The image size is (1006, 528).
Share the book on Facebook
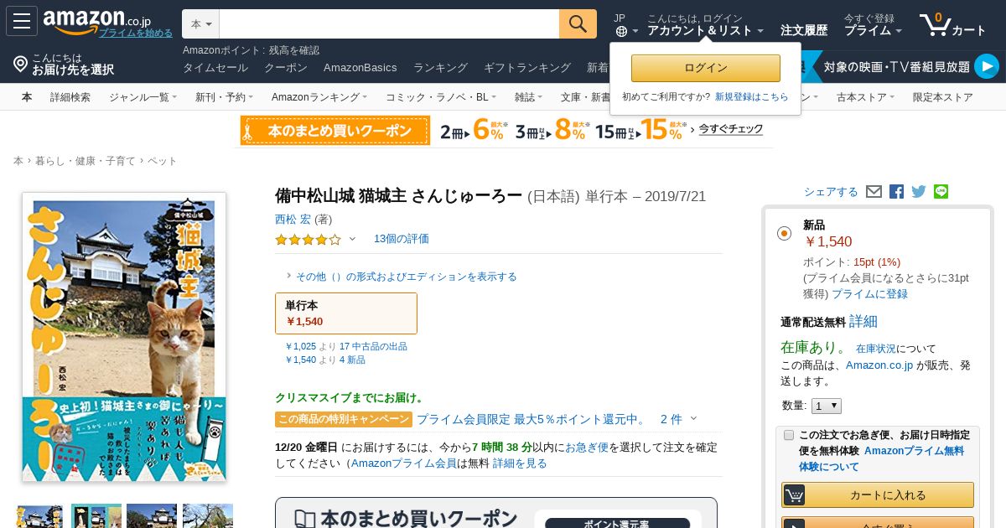tap(896, 192)
